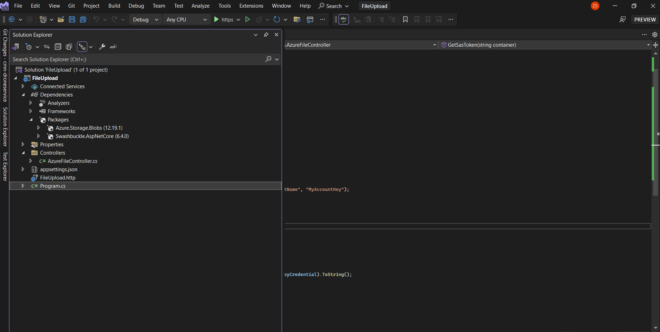This screenshot has height=332, width=660.
Task: Toggle a bookmark in the editor toolbar
Action: tap(405, 20)
